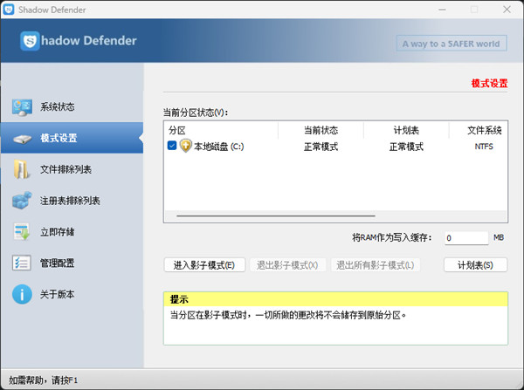Go to 文件排除列表
Image resolution: width=524 pixels, height=390 pixels.
point(72,169)
